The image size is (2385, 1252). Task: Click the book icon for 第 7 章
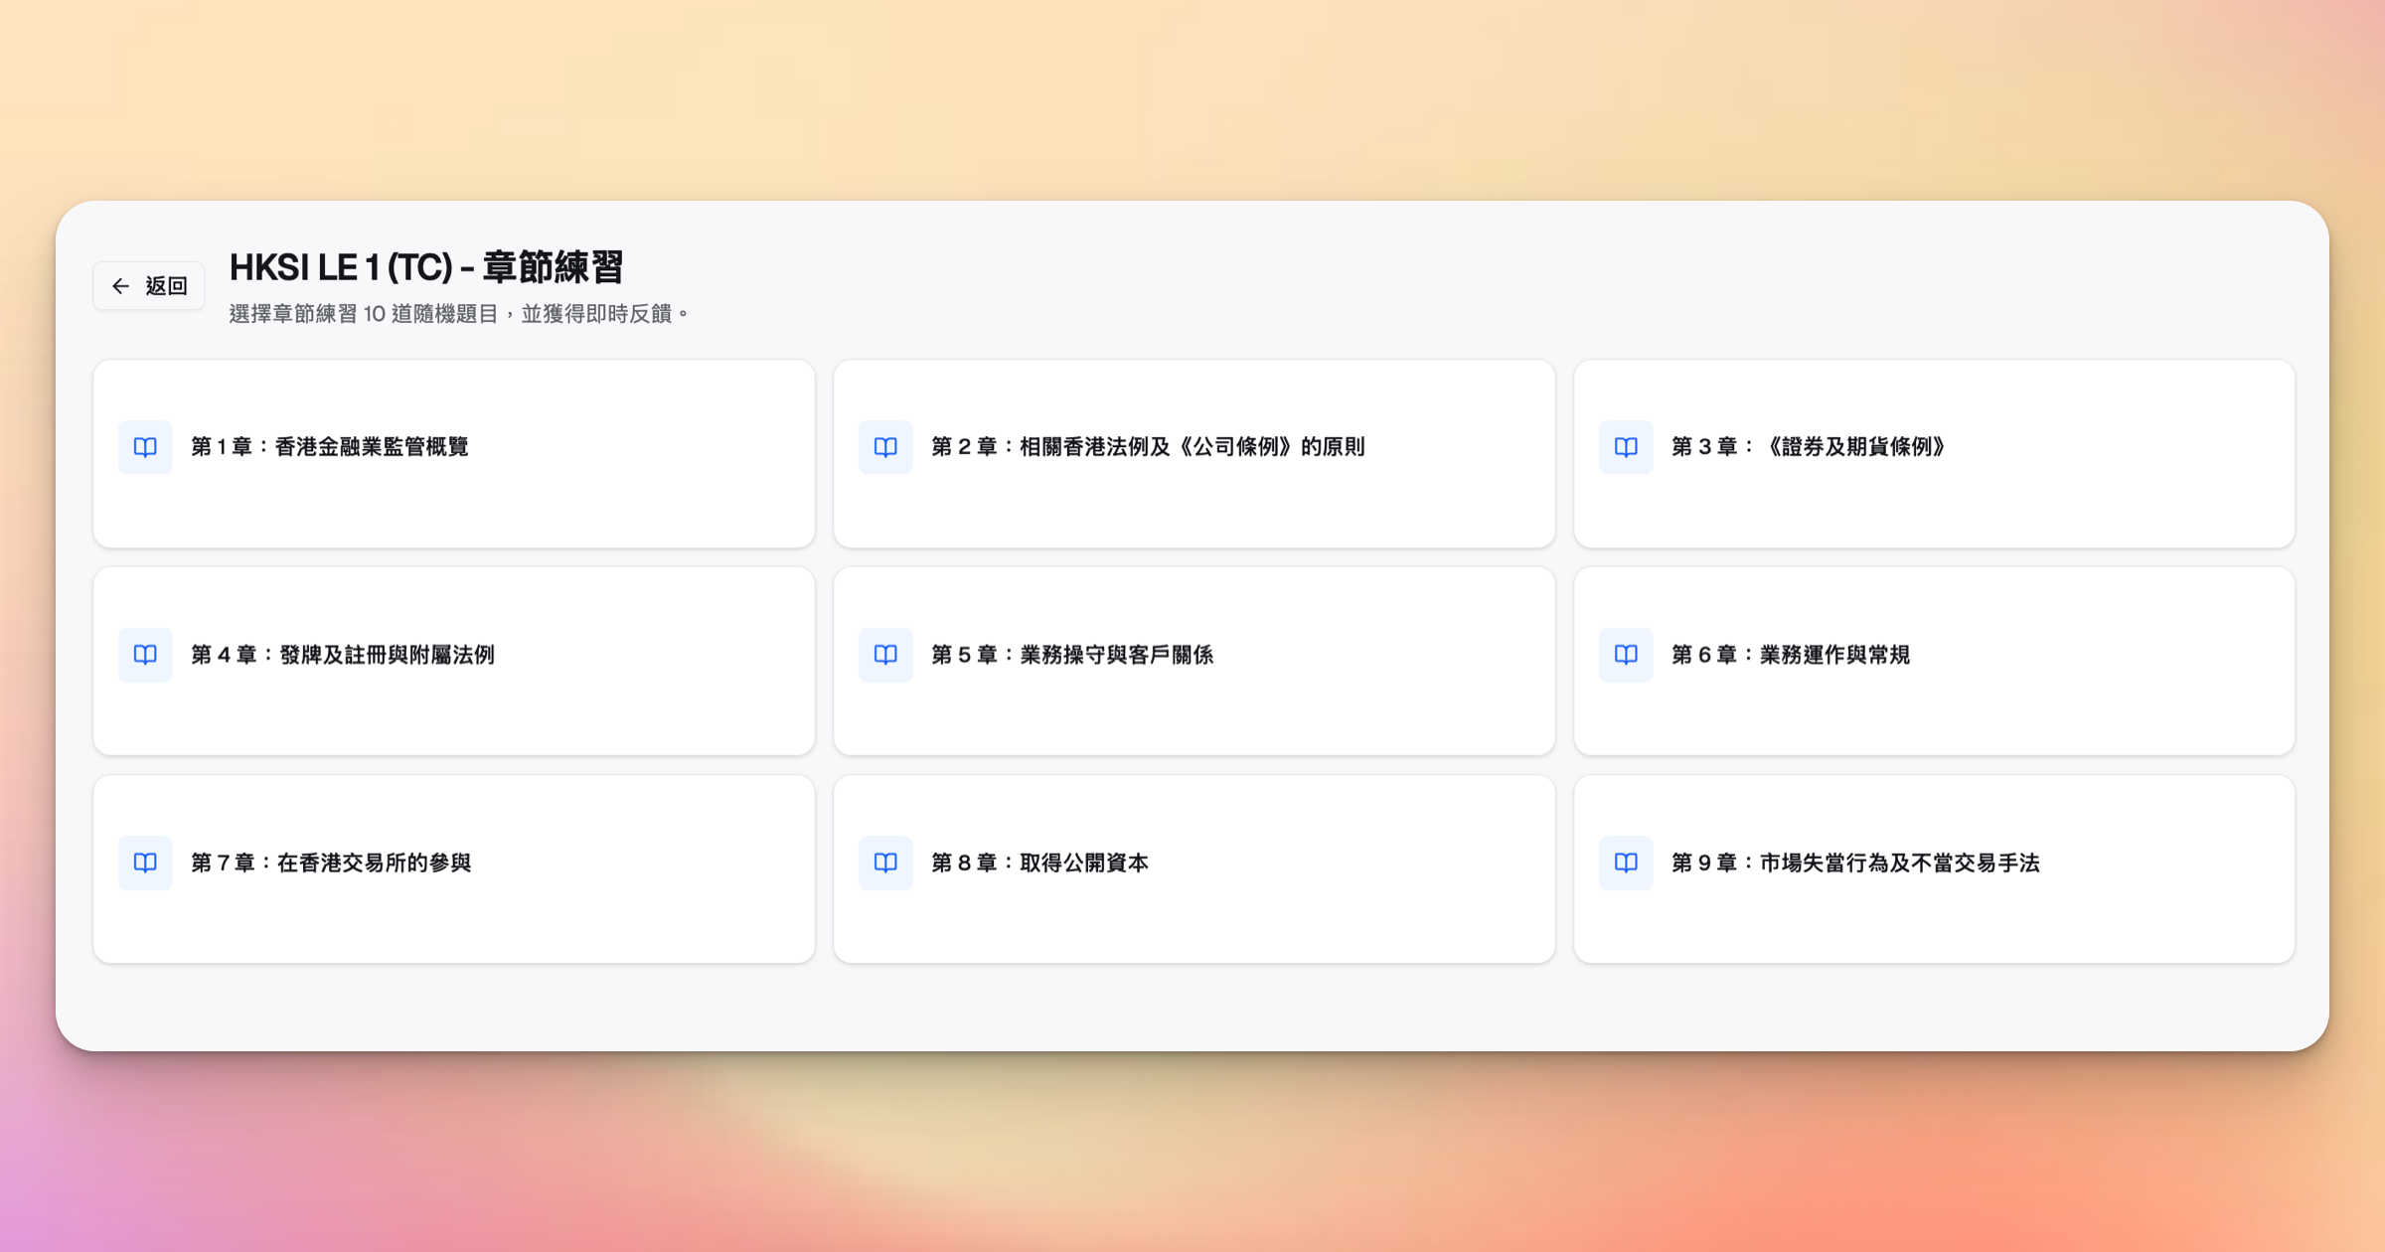pos(145,862)
